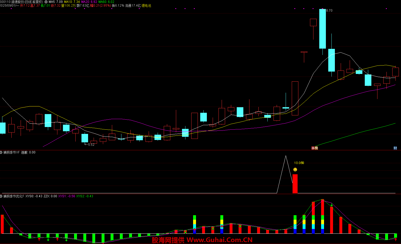Screen dimensions: 401x244
Task: Click the 幅0.21(2.95%) change value
Action: pyautogui.click(x=101, y=6)
